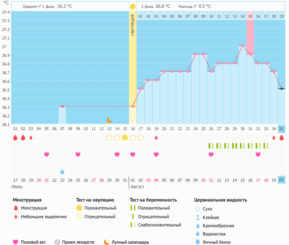Click the blue water drop on cycle day 07
289x245 pixels.
click(62, 171)
